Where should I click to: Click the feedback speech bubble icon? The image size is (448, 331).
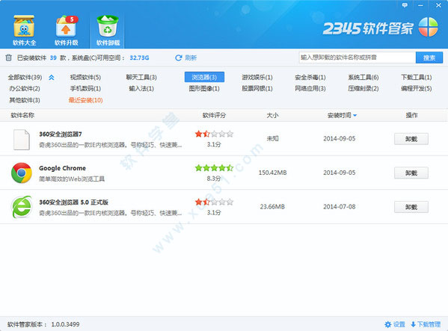tap(405, 5)
